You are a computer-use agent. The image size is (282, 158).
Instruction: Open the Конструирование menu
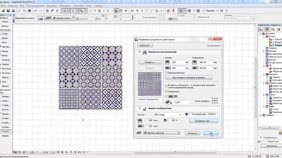[x=35, y=6]
